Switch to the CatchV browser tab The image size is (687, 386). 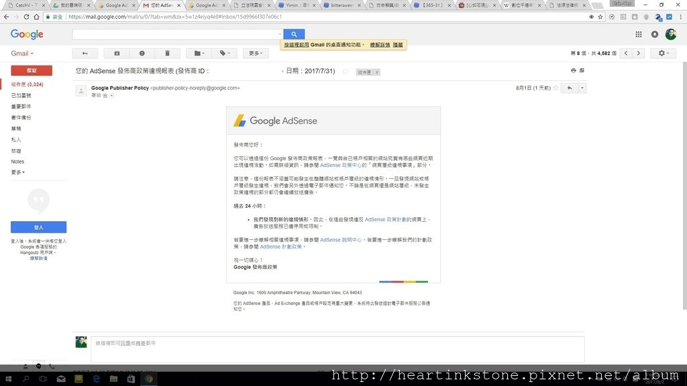tap(26, 5)
